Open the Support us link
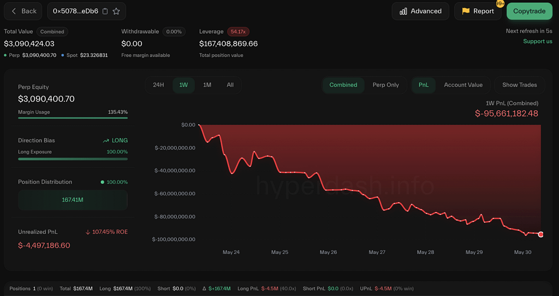This screenshot has height=296, width=559. pos(537,41)
